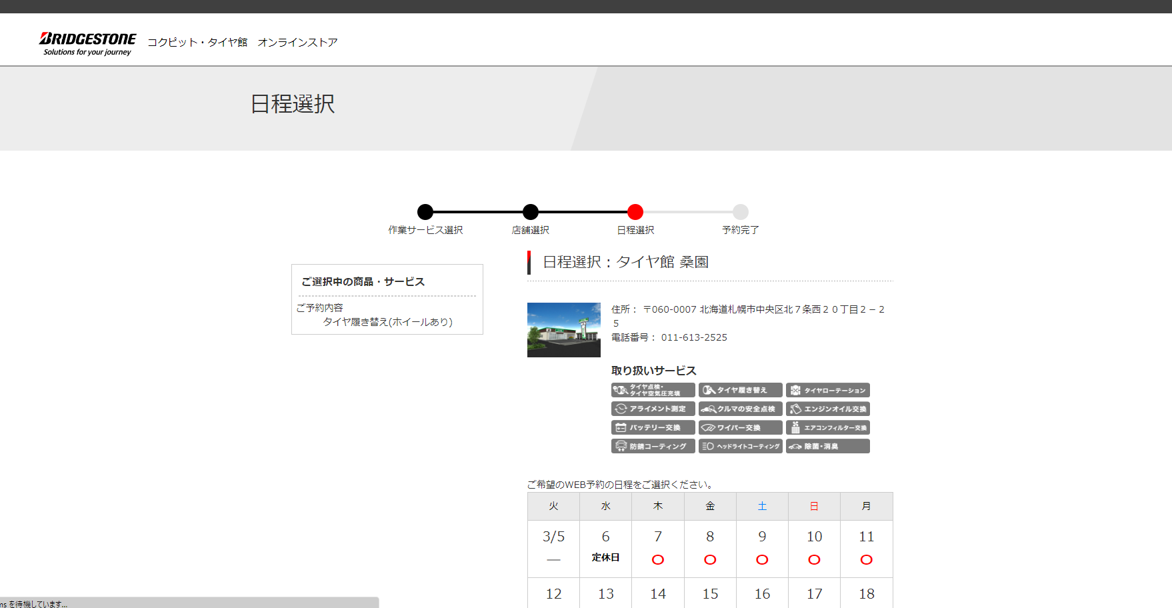Screen dimensions: 1172x608
Task: Click the Bridgestone logo
Action: click(87, 43)
